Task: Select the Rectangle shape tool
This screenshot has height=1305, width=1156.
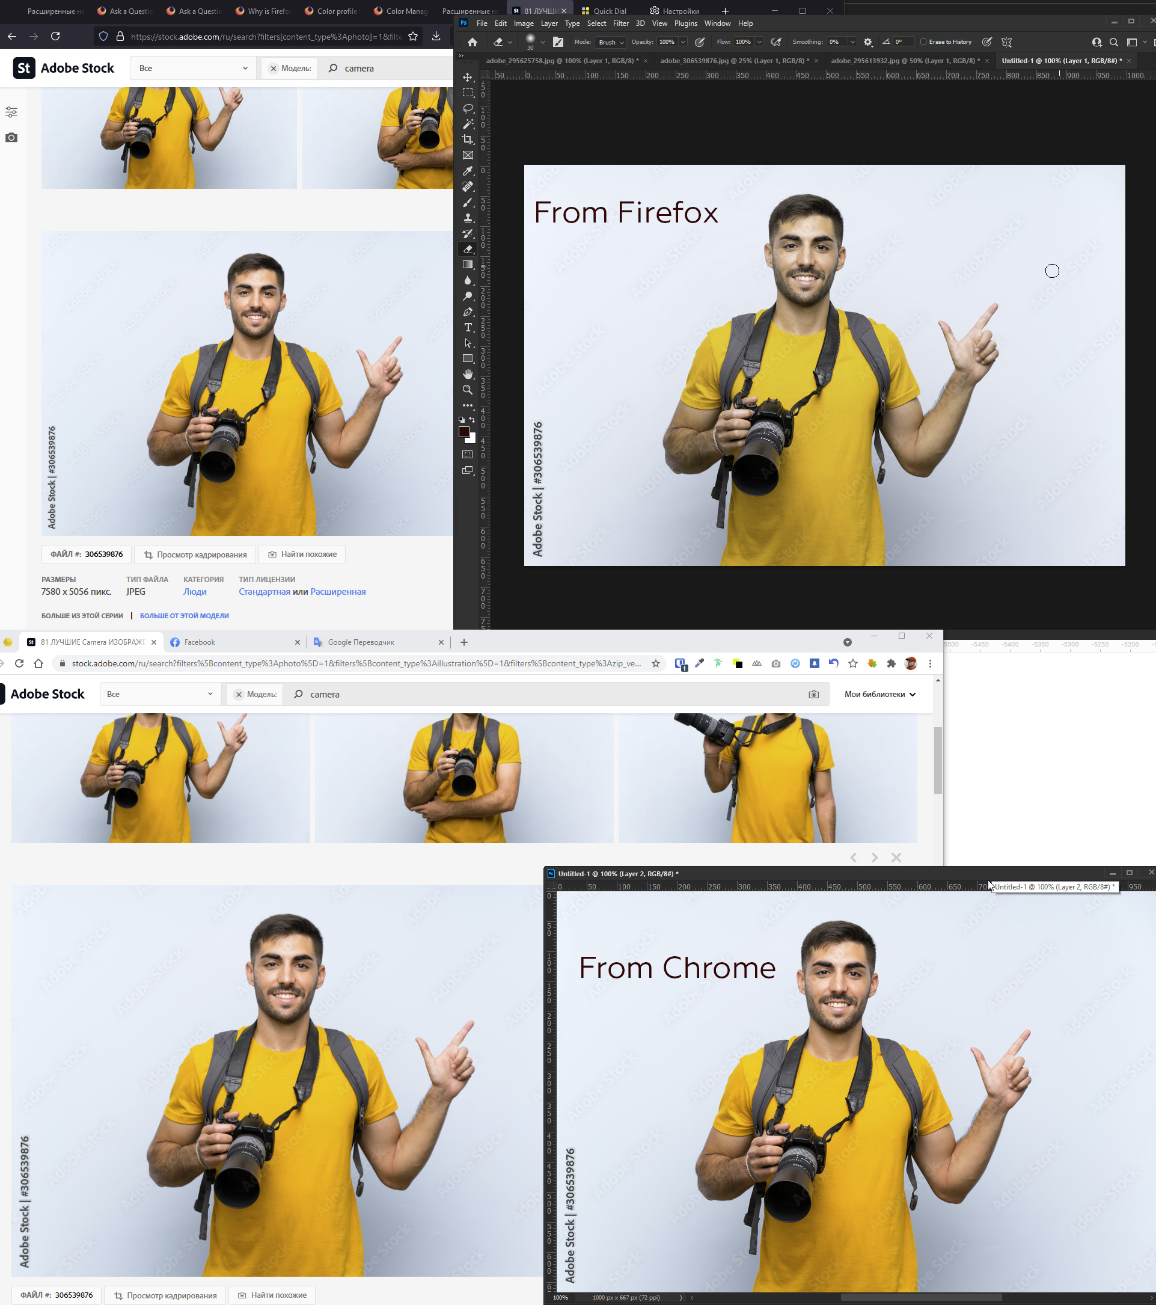Action: pyautogui.click(x=467, y=359)
